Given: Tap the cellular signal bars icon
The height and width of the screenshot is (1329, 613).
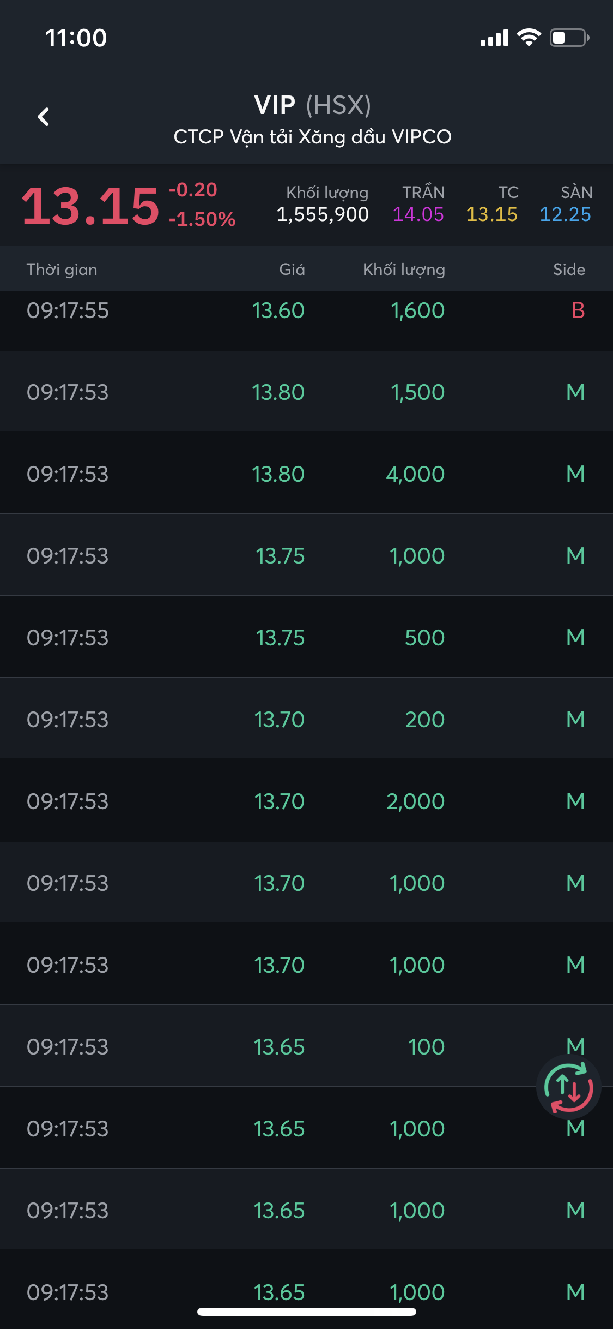Looking at the screenshot, I should [494, 38].
